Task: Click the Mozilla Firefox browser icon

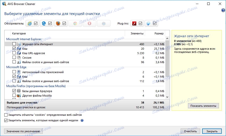Action: click(58, 23)
